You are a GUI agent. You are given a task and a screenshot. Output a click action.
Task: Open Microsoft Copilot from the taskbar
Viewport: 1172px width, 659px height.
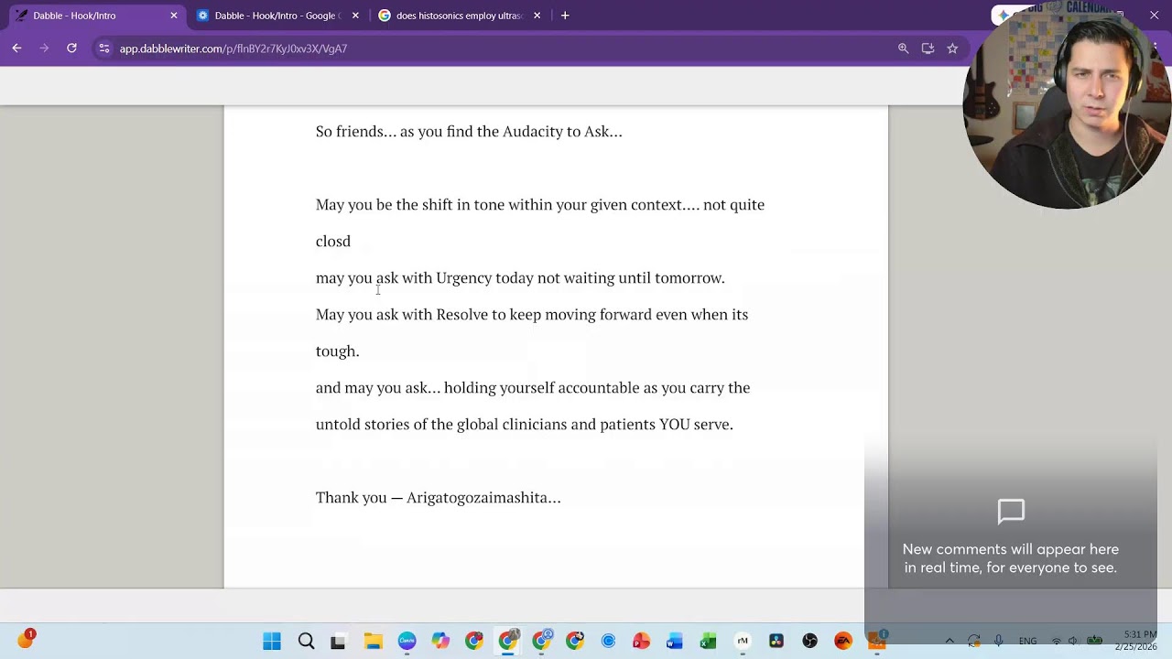(440, 642)
